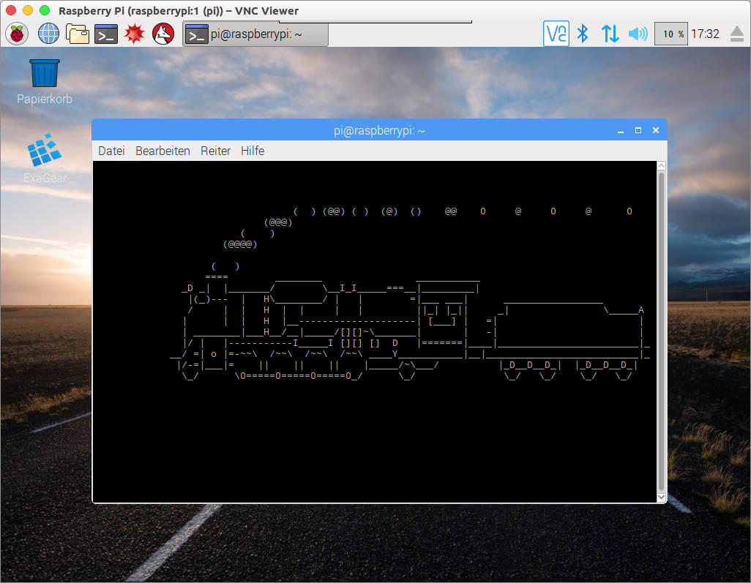This screenshot has width=751, height=583.
Task: Open the Hilfe menu in the terminal
Action: (x=253, y=151)
